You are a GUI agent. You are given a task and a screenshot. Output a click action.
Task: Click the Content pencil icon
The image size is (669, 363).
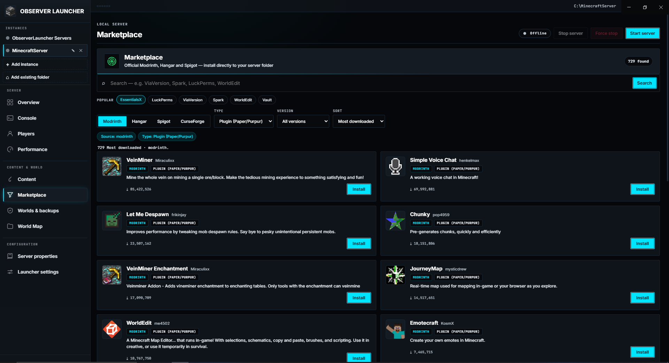coord(10,179)
